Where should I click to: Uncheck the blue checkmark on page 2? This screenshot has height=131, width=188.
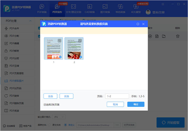[x=81, y=57]
